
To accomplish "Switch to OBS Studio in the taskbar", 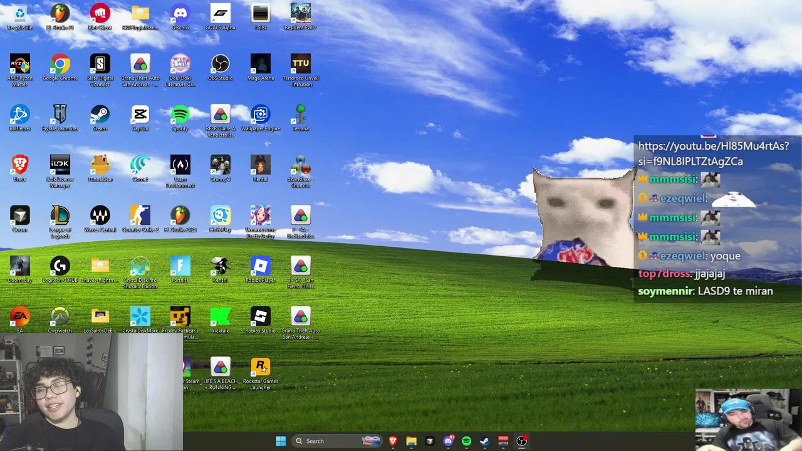I will (x=521, y=441).
